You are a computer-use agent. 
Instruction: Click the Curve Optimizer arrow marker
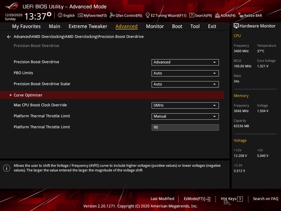click(11, 95)
